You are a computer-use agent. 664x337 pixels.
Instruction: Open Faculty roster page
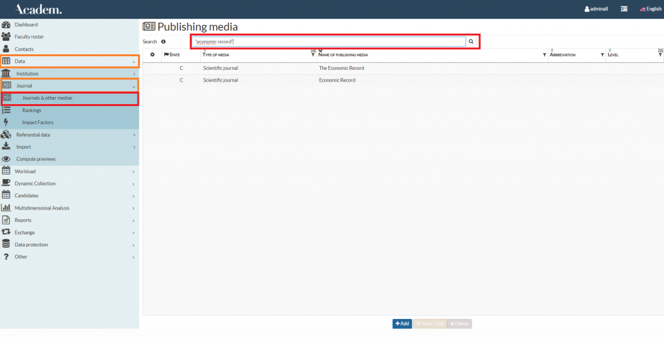click(x=29, y=37)
